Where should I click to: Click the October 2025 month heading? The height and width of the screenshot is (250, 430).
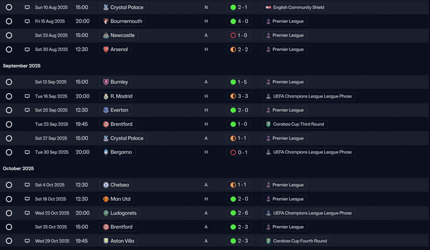click(18, 168)
